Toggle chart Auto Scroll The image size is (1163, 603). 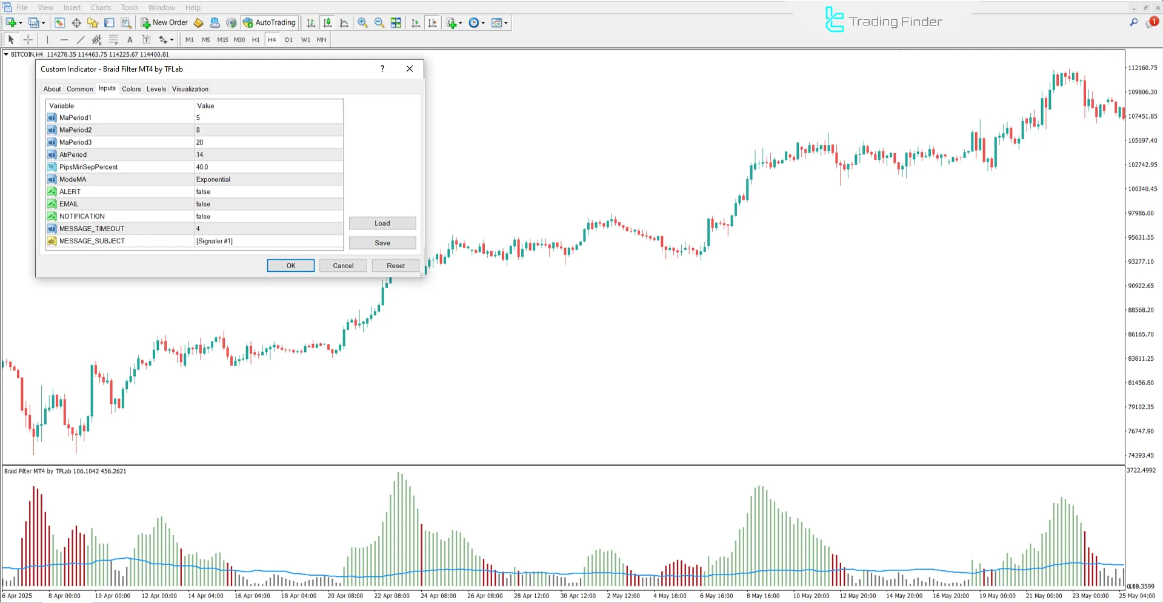coord(415,22)
